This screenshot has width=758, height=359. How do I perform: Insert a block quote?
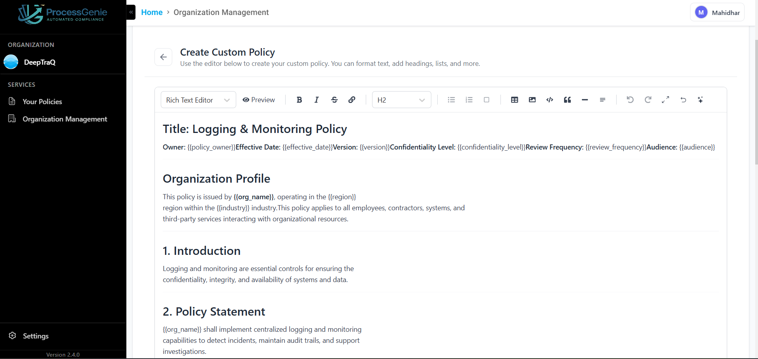(x=568, y=100)
